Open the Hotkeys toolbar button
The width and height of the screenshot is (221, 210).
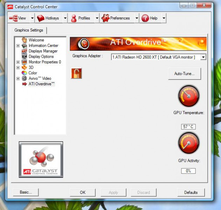click(49, 18)
